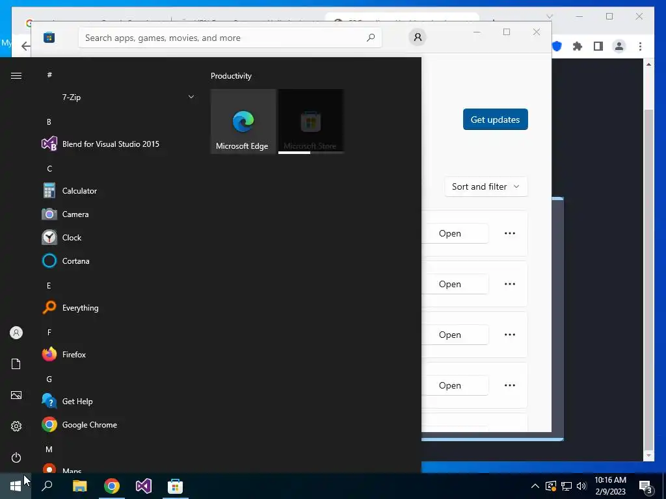
Task: Open Documents from the Start sidebar
Action: 16,364
